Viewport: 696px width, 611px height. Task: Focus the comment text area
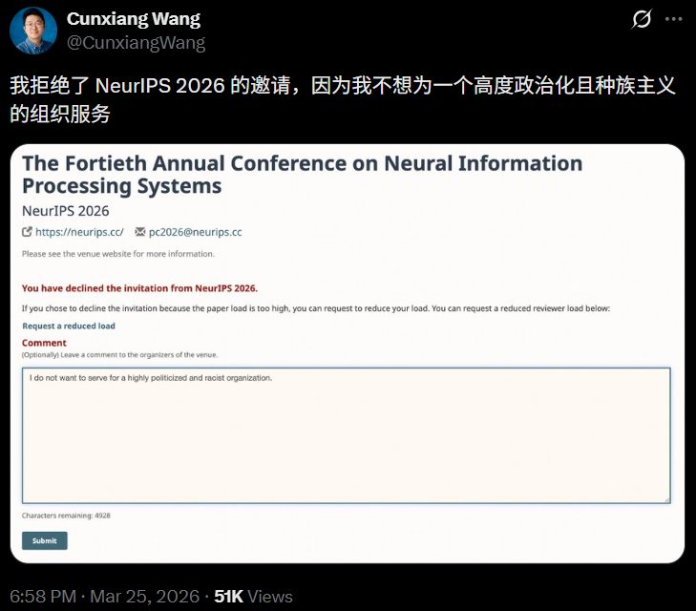tap(347, 435)
